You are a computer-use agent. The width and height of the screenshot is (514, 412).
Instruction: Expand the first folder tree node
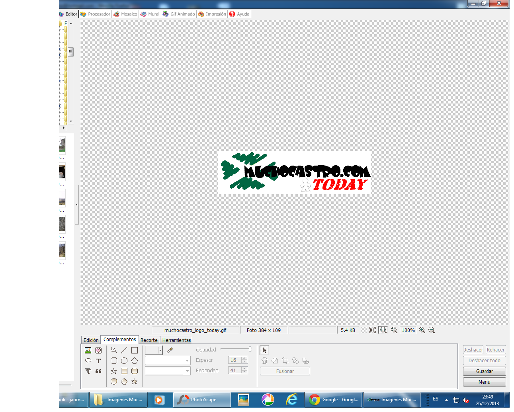60,49
